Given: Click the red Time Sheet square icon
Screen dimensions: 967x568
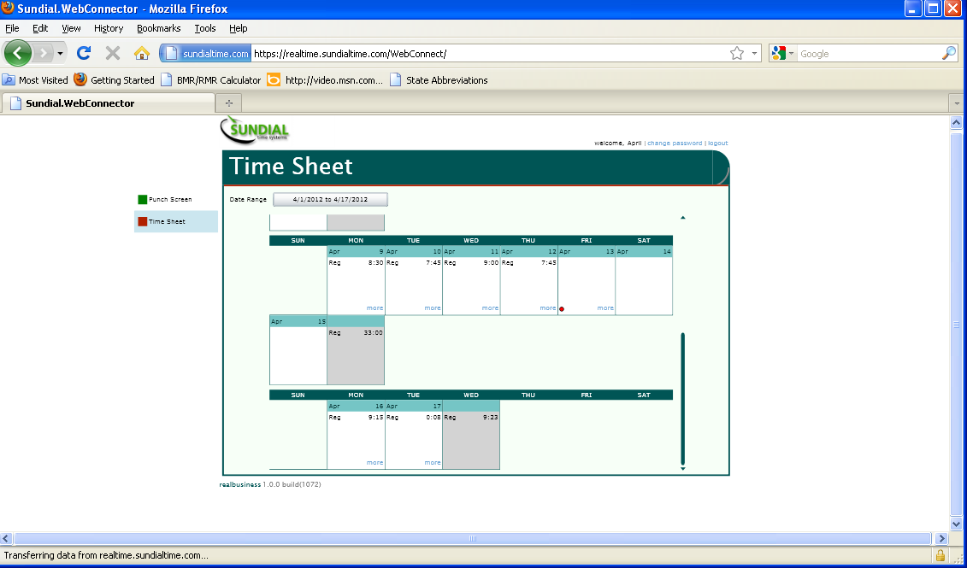Looking at the screenshot, I should pyautogui.click(x=143, y=221).
